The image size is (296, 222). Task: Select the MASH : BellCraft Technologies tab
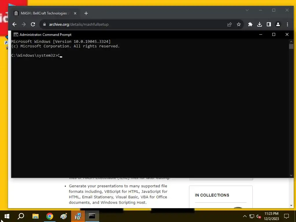(45, 13)
